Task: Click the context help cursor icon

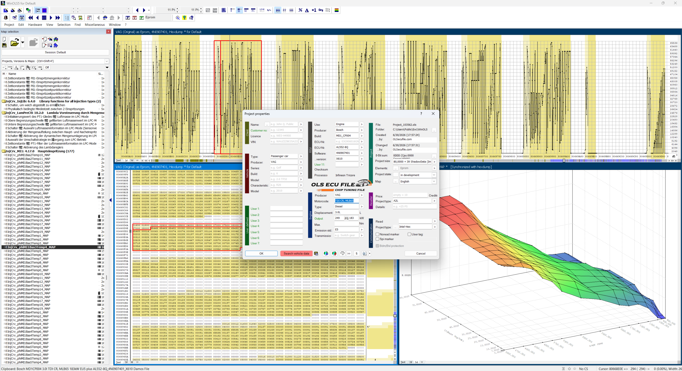Action: (x=191, y=18)
